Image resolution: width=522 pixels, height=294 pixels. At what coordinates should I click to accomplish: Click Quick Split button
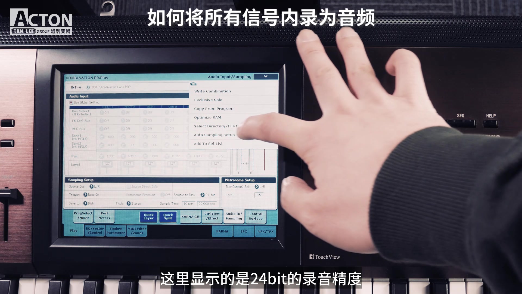tap(167, 216)
